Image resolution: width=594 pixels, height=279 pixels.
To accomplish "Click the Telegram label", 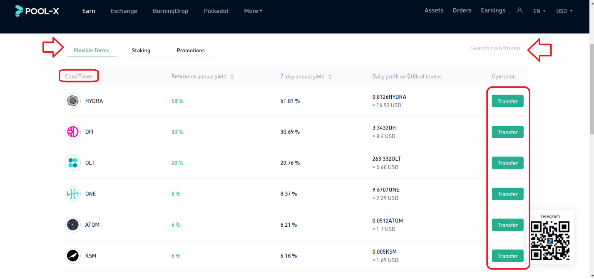I will pos(550,216).
